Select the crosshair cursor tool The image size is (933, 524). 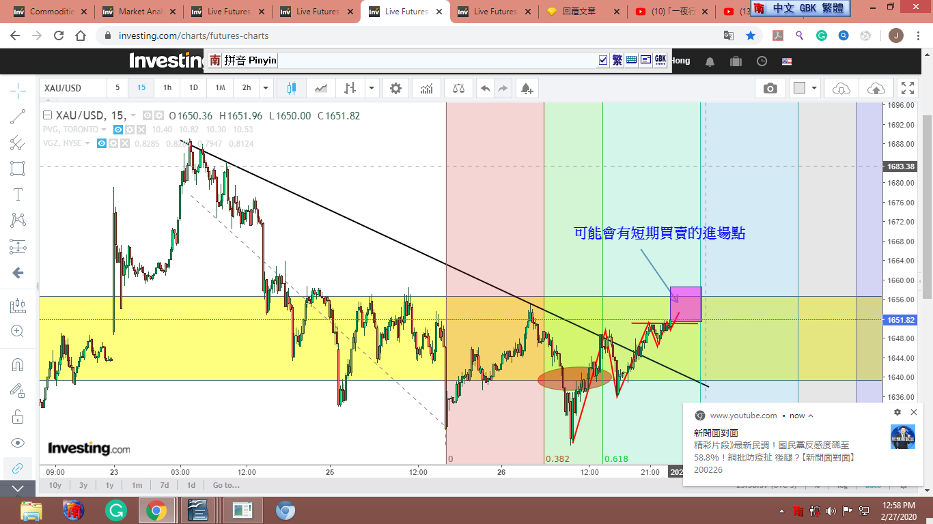pyautogui.click(x=18, y=90)
